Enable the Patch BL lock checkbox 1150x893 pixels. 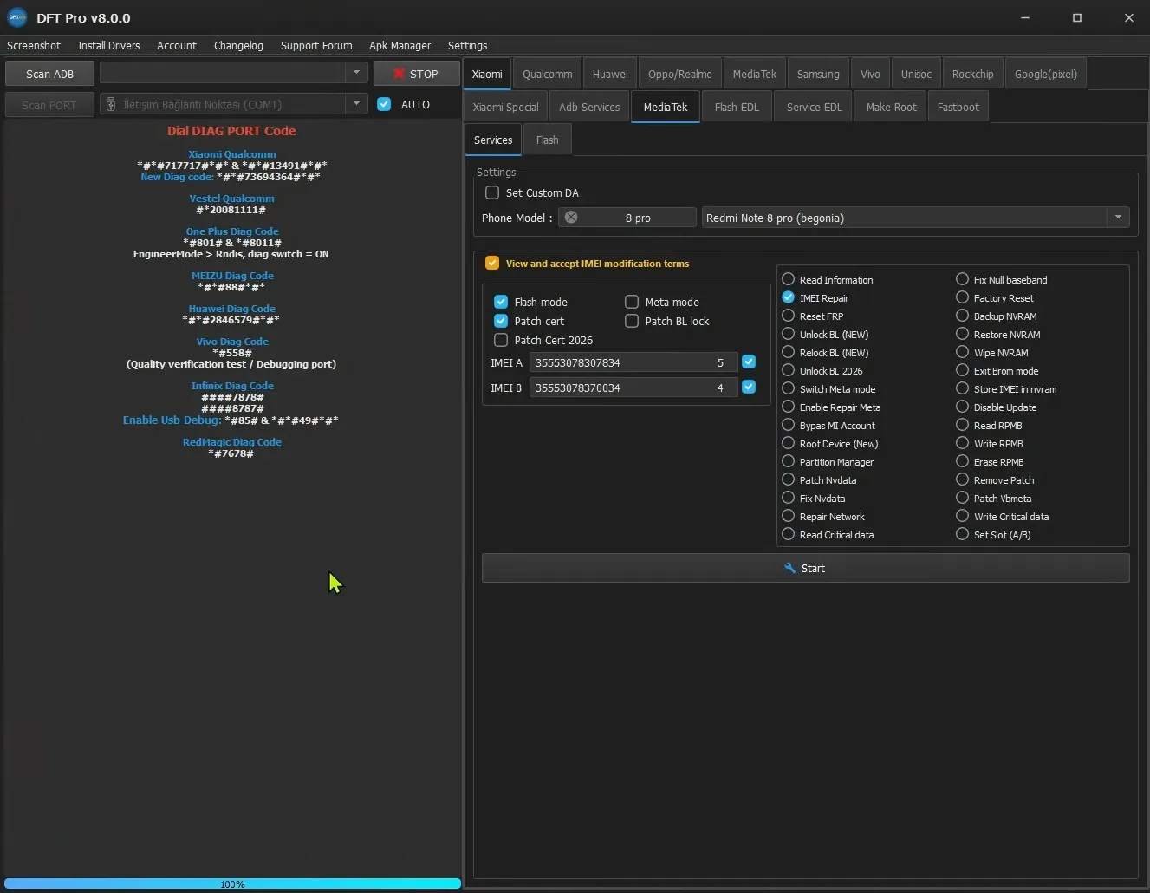pos(632,321)
